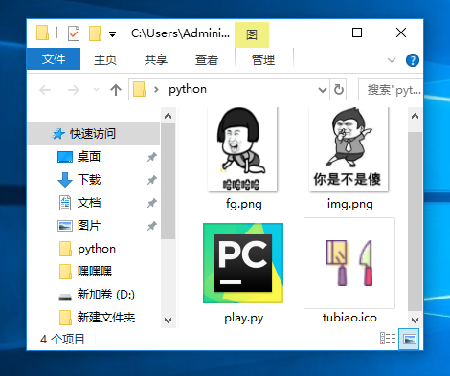450x376 pixels.
Task: Open 文档 in navigation pane
Action: [x=89, y=203]
